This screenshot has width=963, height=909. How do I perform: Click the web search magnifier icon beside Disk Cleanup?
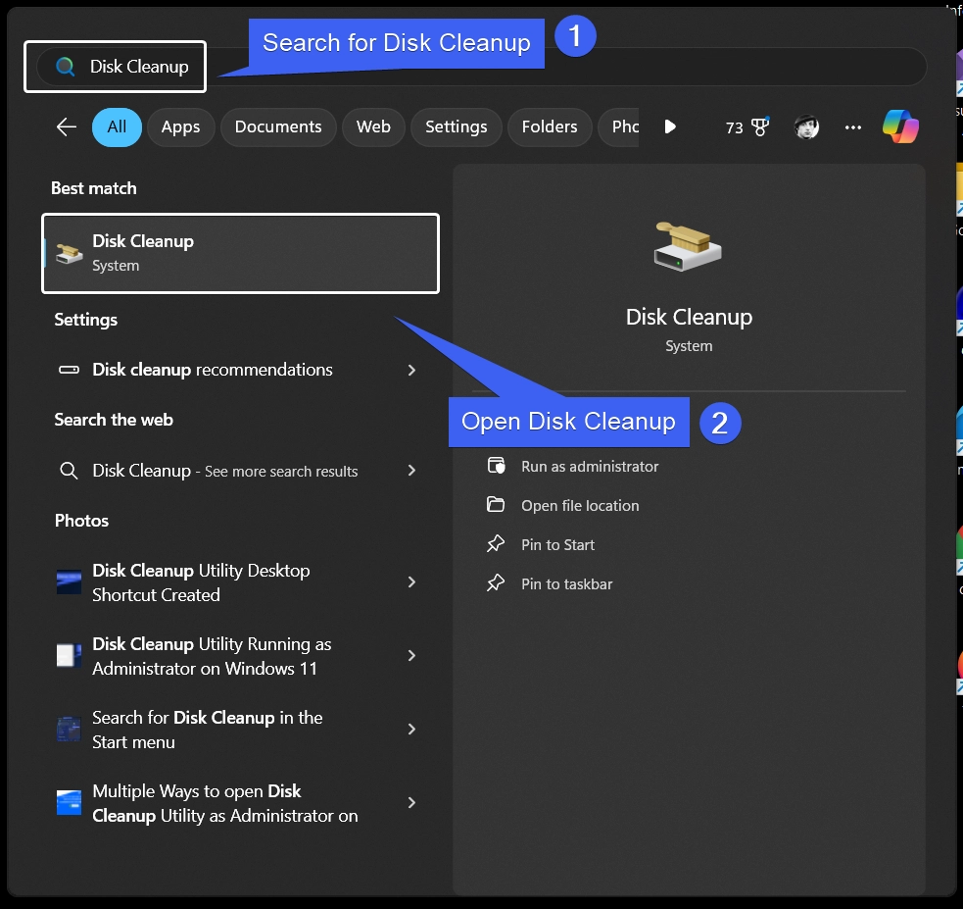(x=69, y=471)
